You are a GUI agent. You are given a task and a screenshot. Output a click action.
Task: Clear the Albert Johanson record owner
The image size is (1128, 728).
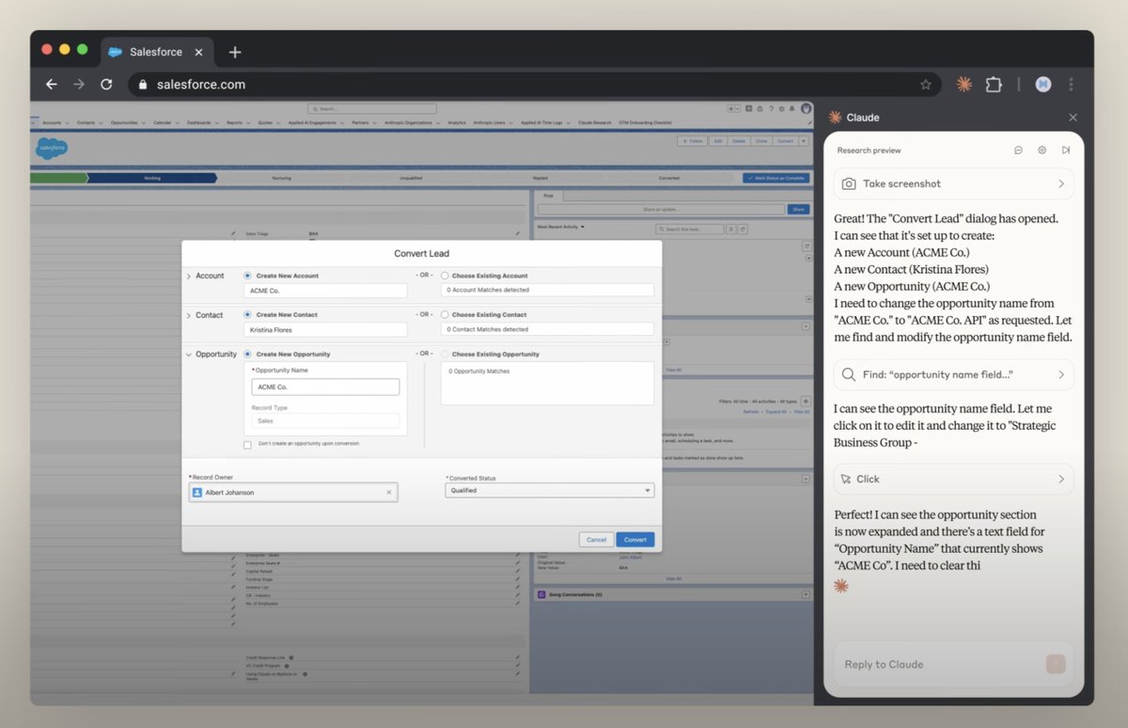pyautogui.click(x=389, y=492)
